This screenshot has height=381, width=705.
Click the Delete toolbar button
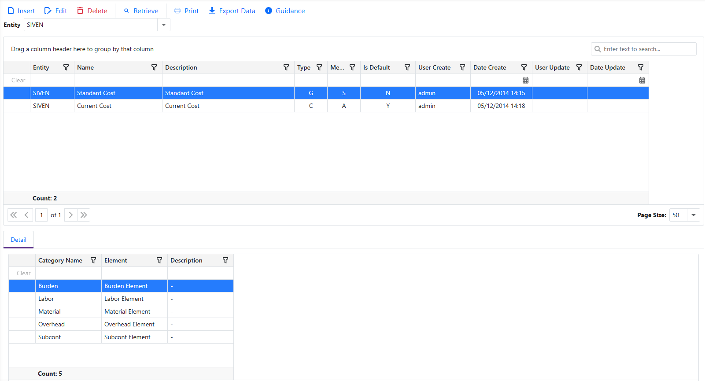click(x=92, y=11)
